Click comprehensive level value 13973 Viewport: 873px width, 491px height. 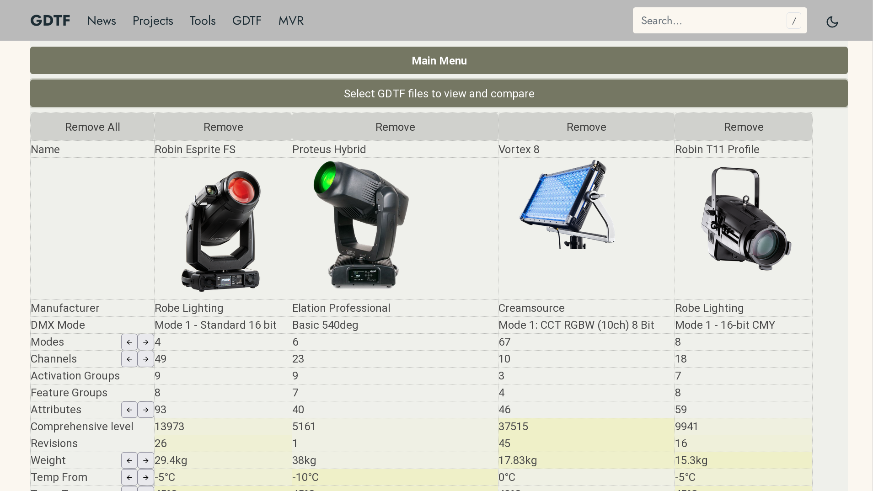coord(223,427)
